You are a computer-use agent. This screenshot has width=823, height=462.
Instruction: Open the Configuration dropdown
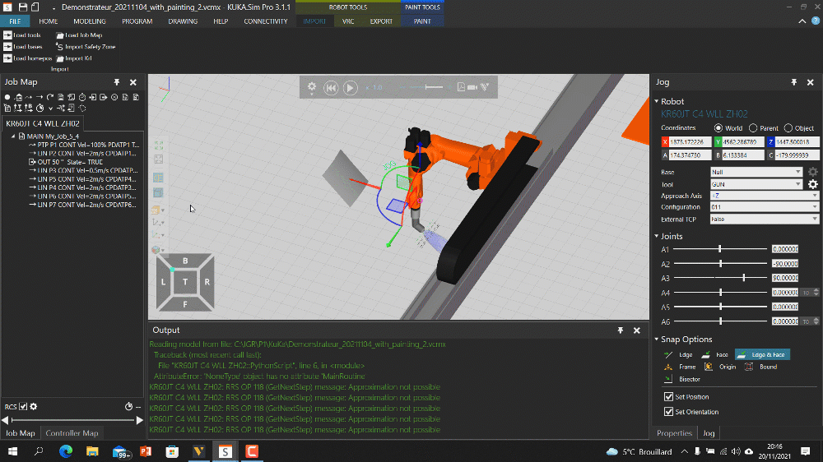[765, 207]
